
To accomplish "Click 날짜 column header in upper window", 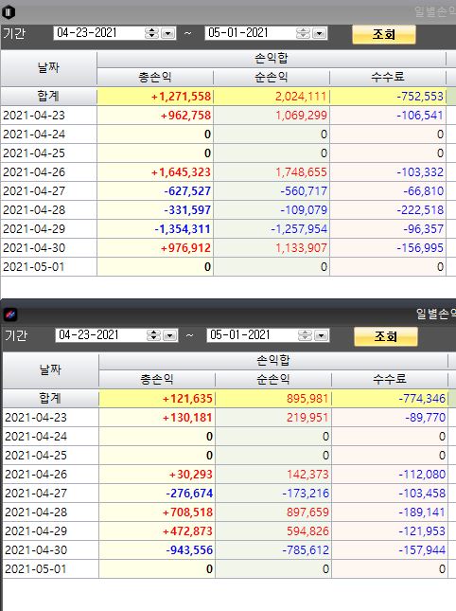I will tap(48, 68).
